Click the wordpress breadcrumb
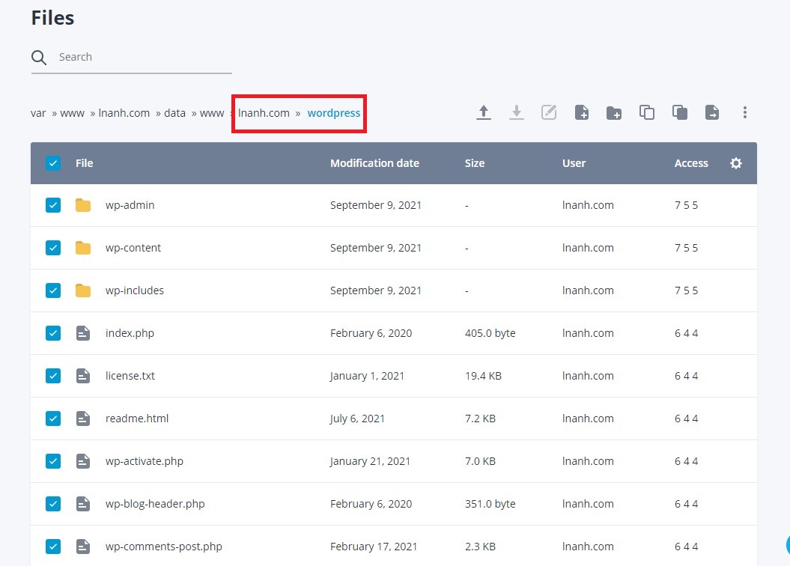 pos(333,113)
